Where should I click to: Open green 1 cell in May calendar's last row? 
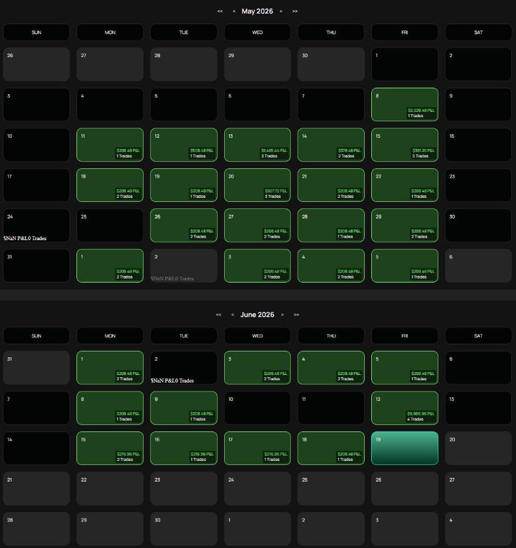point(110,265)
